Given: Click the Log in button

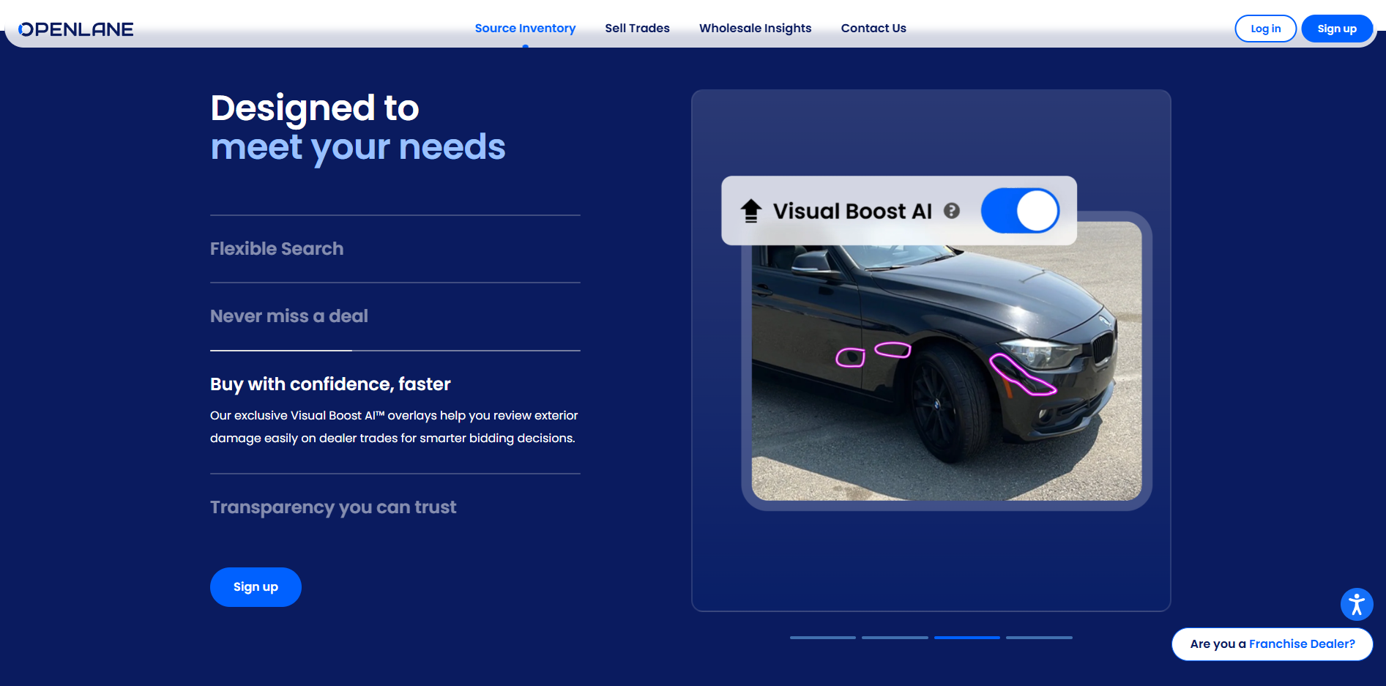Looking at the screenshot, I should (x=1265, y=29).
